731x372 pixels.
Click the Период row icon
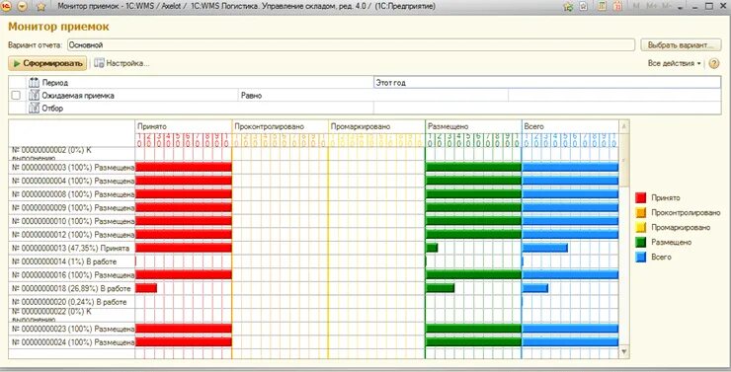tap(34, 83)
